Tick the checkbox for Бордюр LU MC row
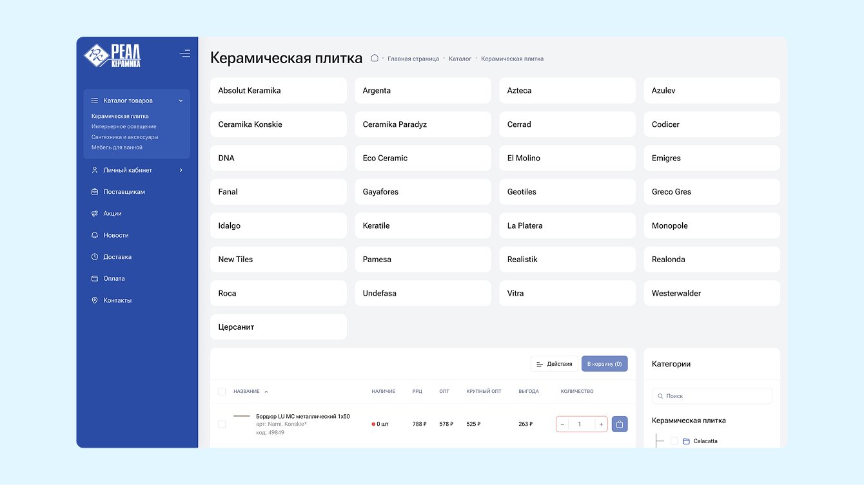This screenshot has height=485, width=864. pyautogui.click(x=222, y=424)
